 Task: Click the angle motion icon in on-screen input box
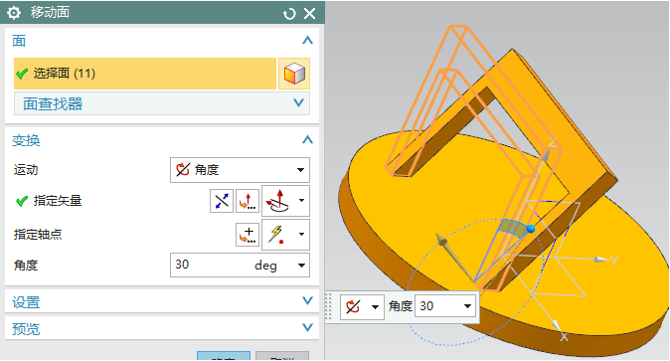tap(353, 306)
